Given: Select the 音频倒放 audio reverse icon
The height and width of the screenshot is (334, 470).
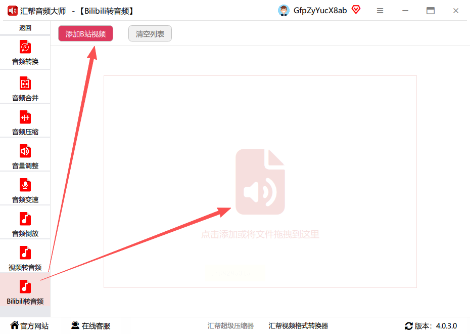Looking at the screenshot, I should 25,219.
